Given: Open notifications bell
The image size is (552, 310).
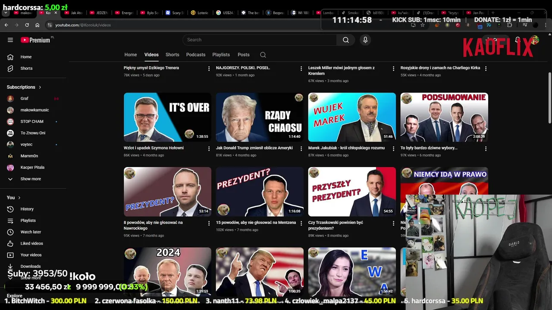Looking at the screenshot, I should pyautogui.click(x=517, y=40).
